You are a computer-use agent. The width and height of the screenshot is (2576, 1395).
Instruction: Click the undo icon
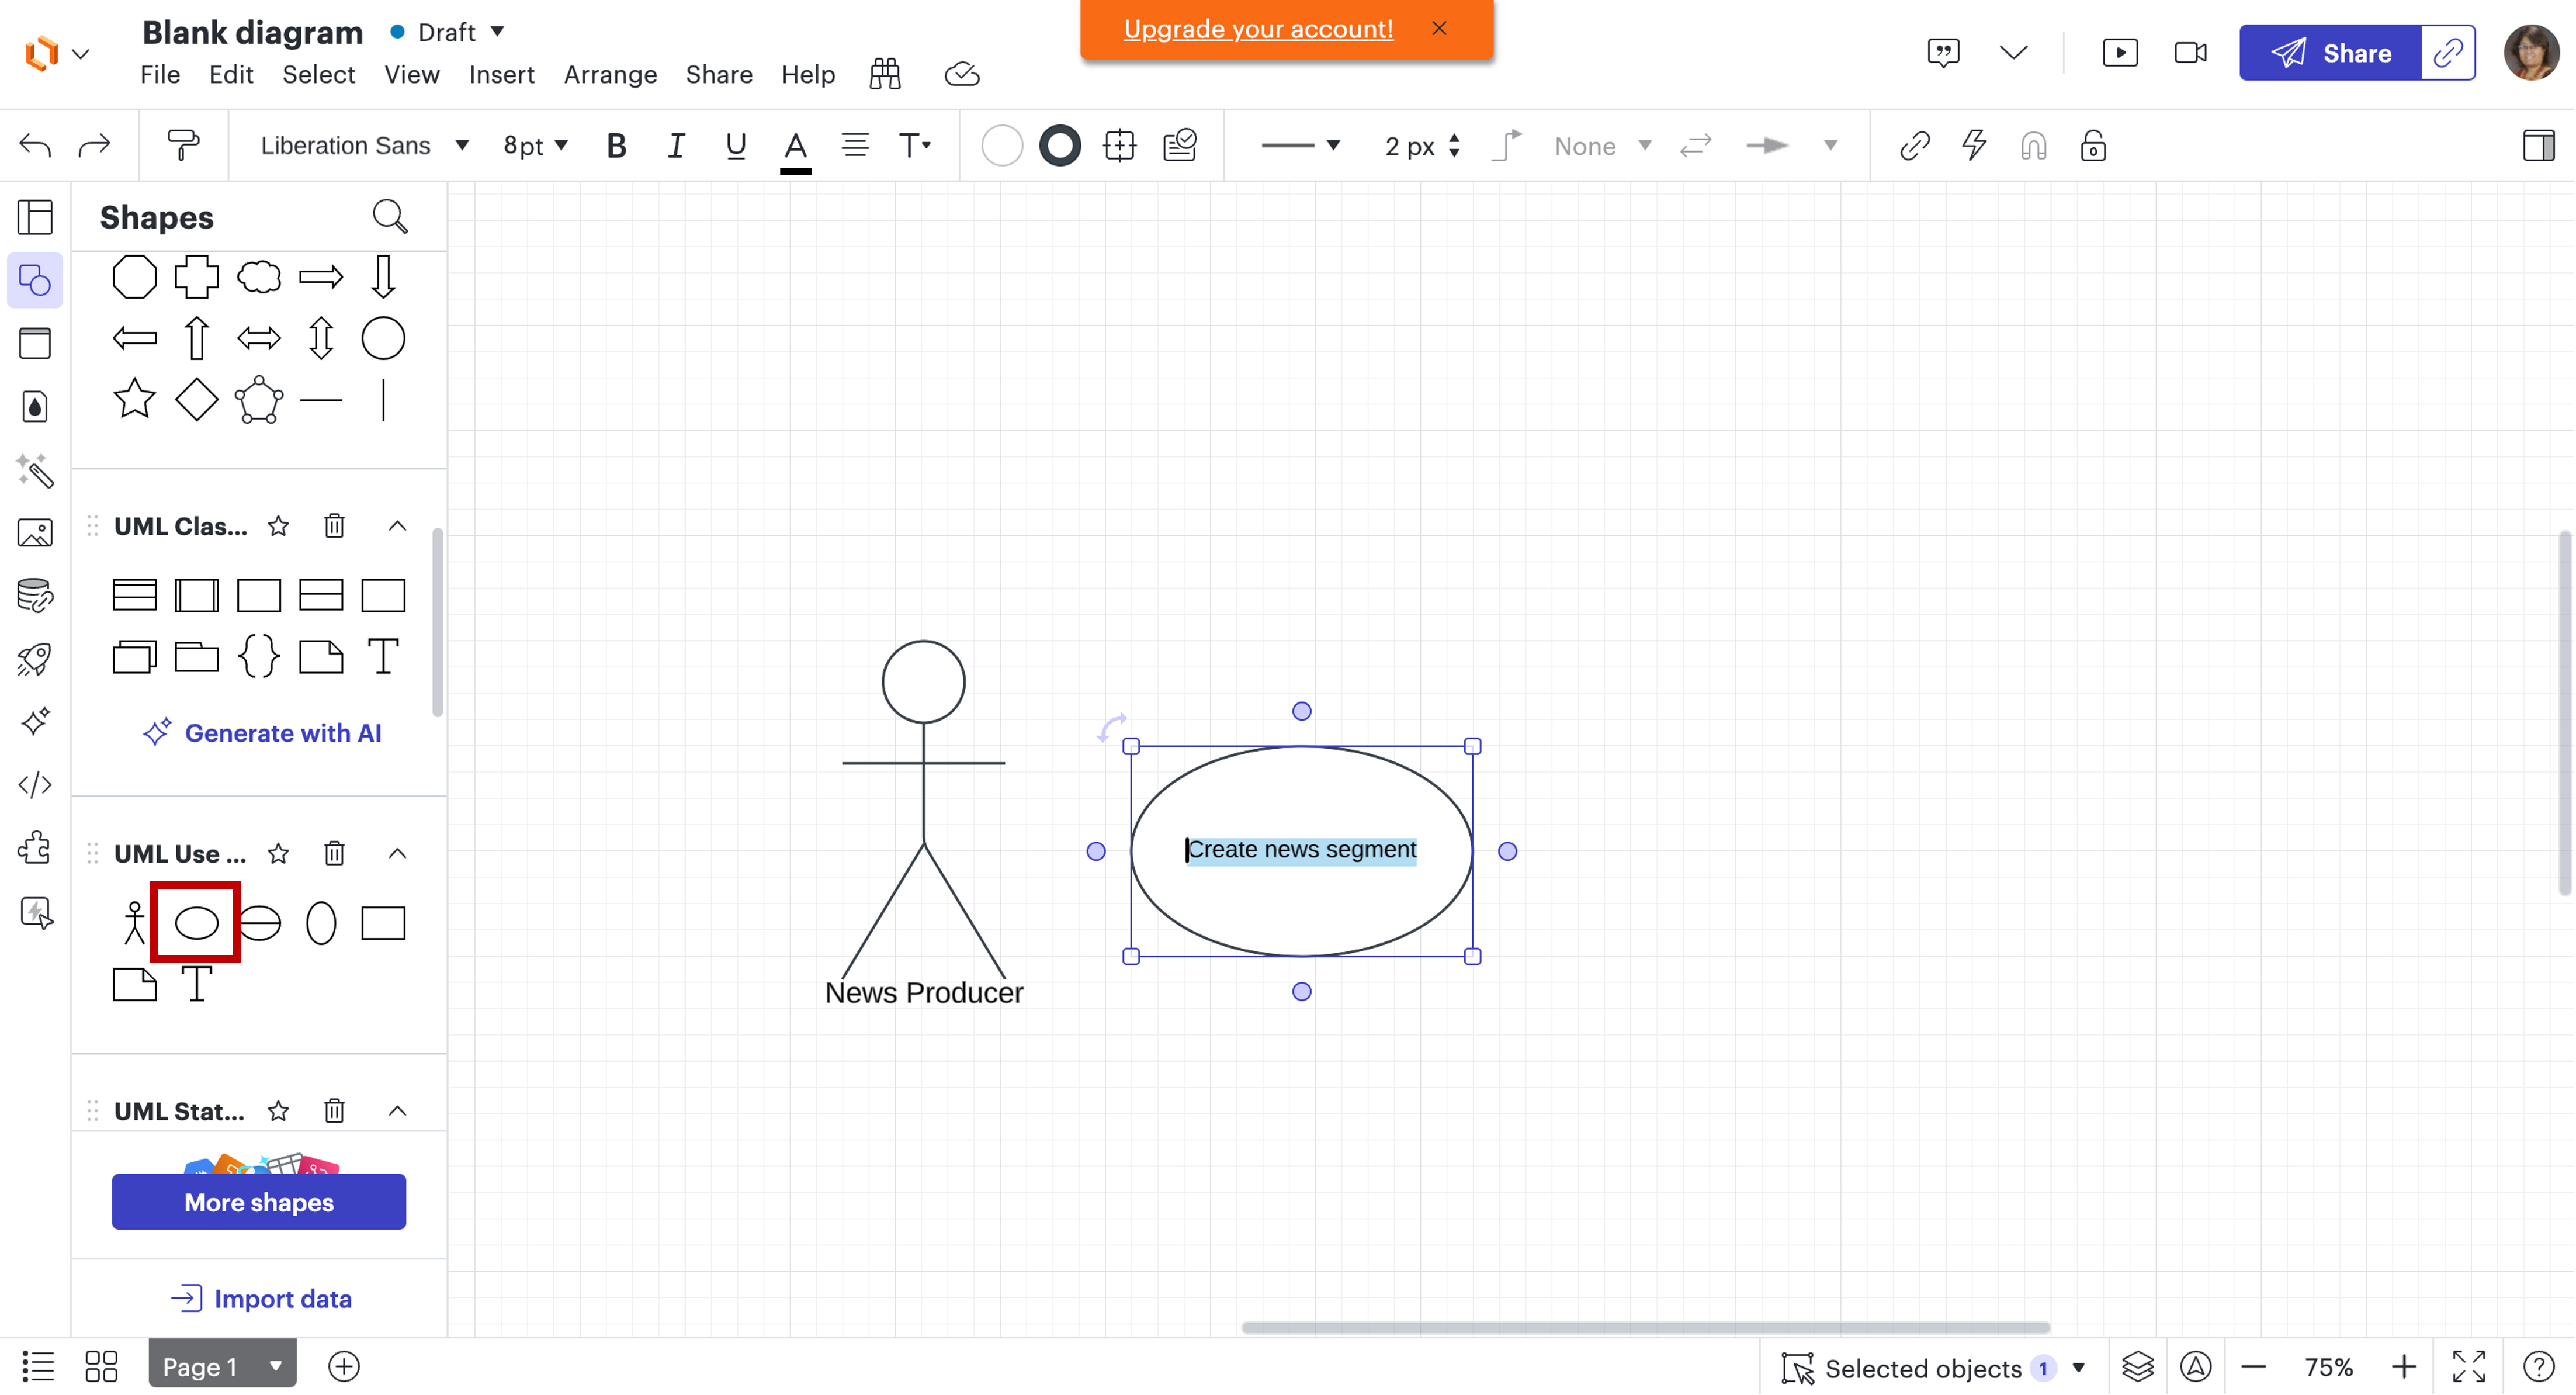pyautogui.click(x=34, y=145)
